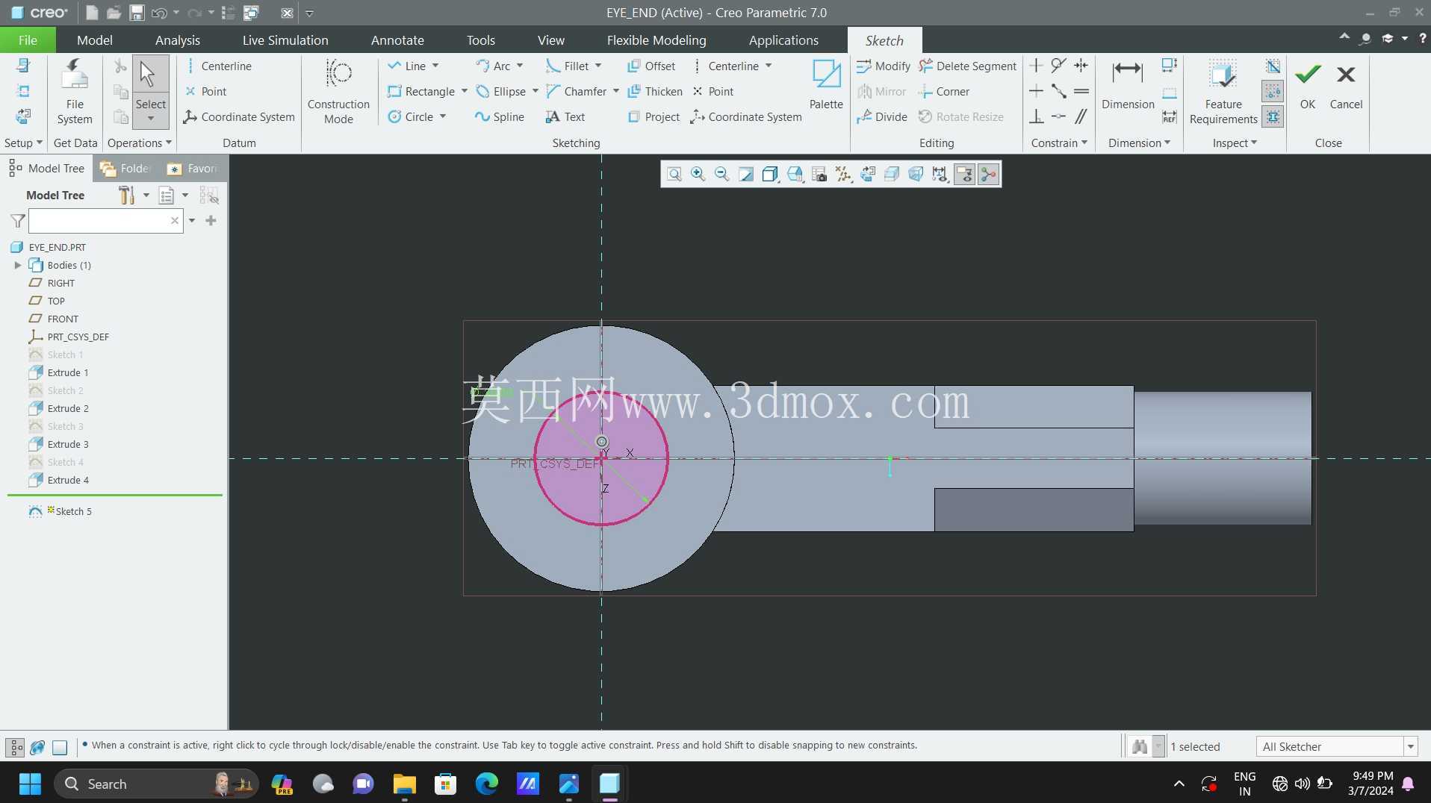The image size is (1431, 803).
Task: Select the Coincident constraint icon
Action: [x=1058, y=116]
